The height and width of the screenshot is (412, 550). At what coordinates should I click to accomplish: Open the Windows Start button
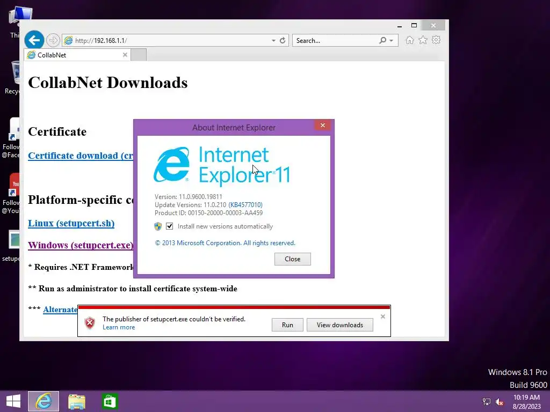(13, 401)
